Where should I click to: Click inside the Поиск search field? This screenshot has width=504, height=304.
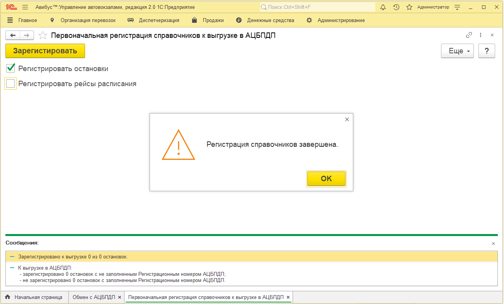(317, 7)
